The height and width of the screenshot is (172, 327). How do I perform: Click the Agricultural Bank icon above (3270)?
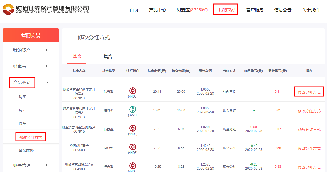[x=133, y=109]
